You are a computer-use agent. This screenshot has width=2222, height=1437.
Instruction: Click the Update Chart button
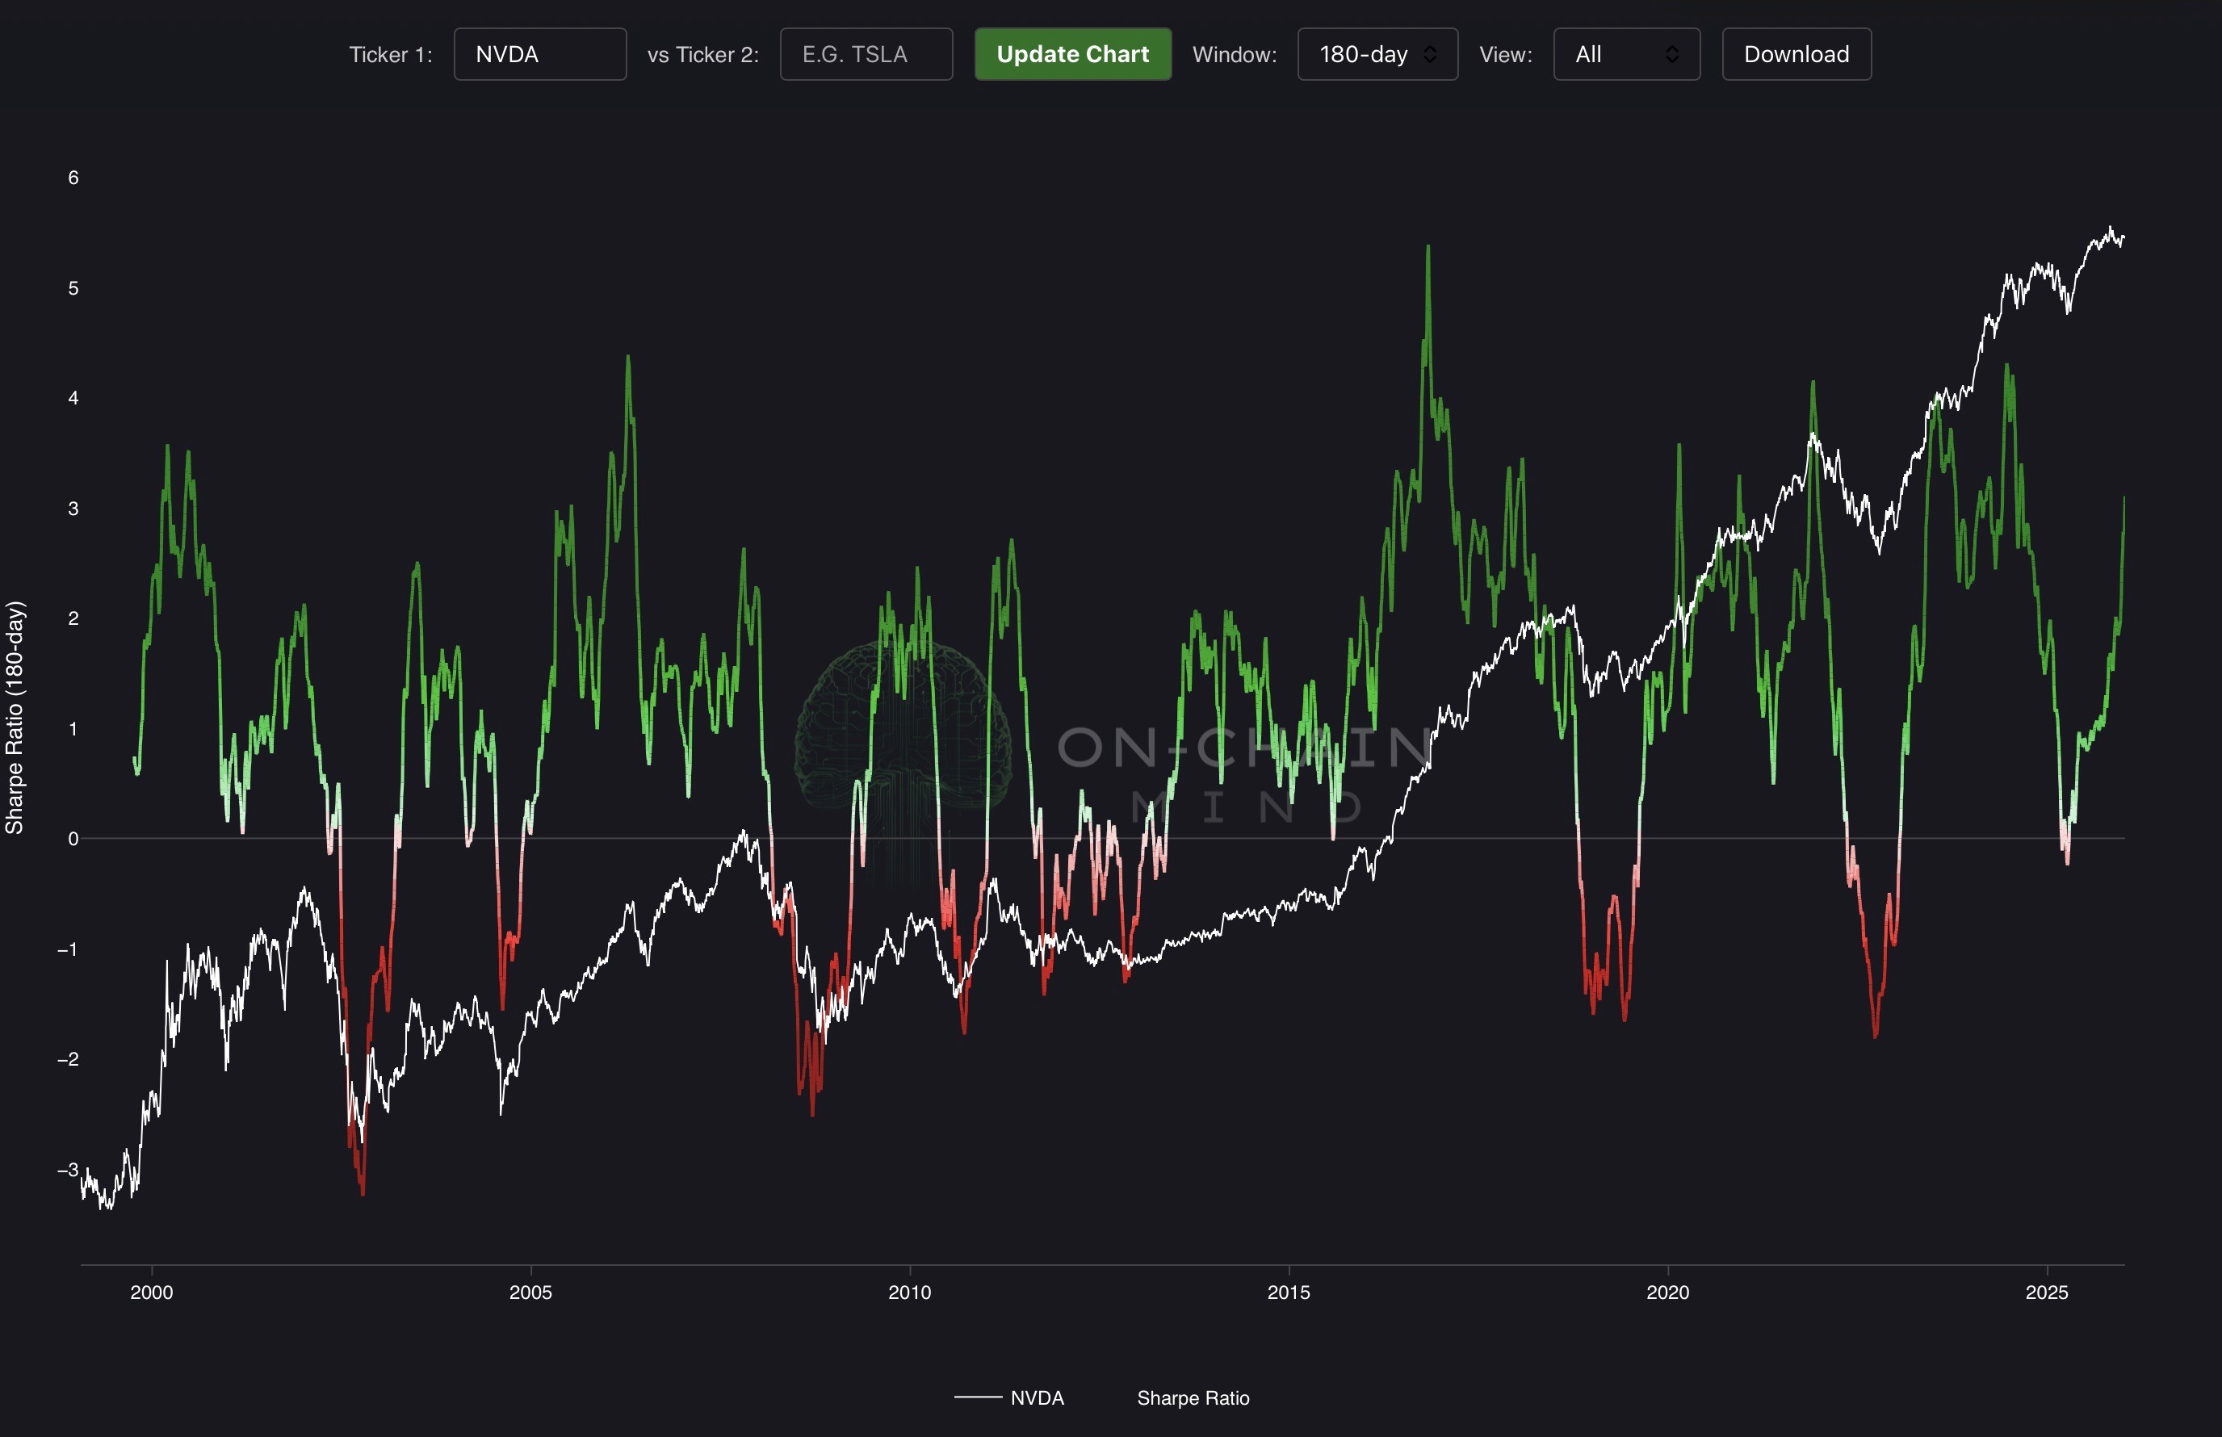click(x=1072, y=54)
